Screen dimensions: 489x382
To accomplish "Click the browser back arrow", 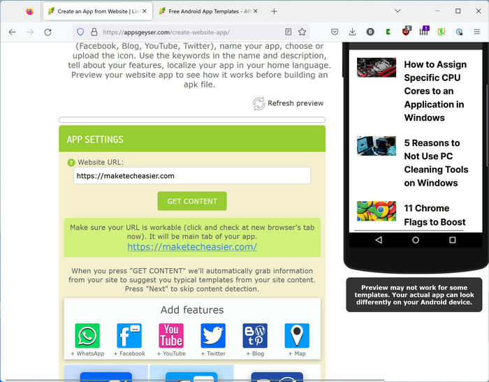I will point(12,32).
